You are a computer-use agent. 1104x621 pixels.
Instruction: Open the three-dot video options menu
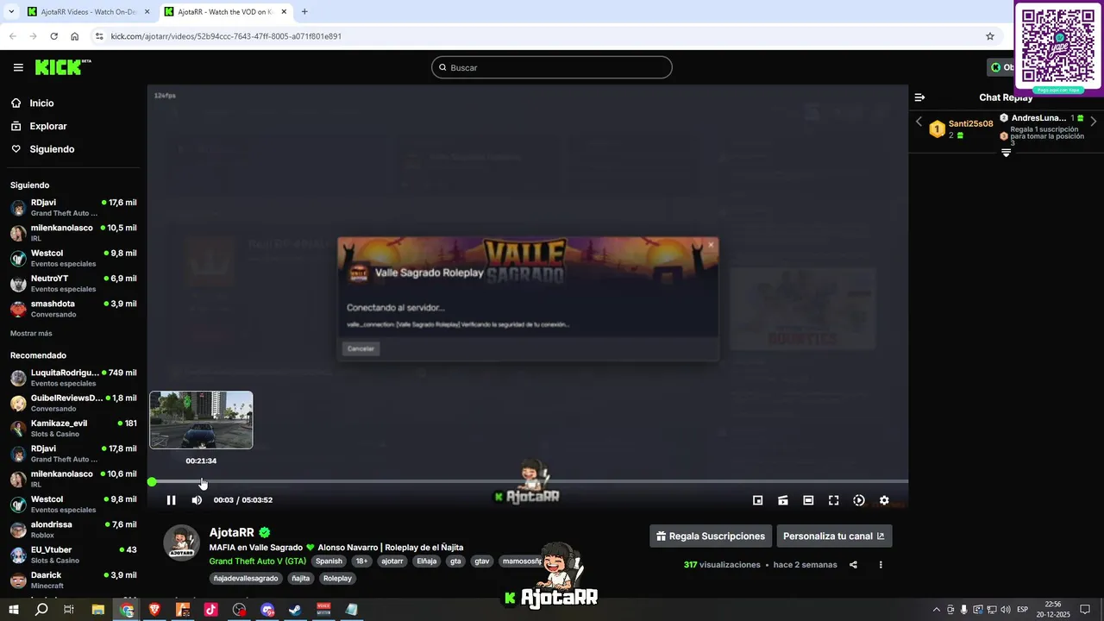(881, 565)
